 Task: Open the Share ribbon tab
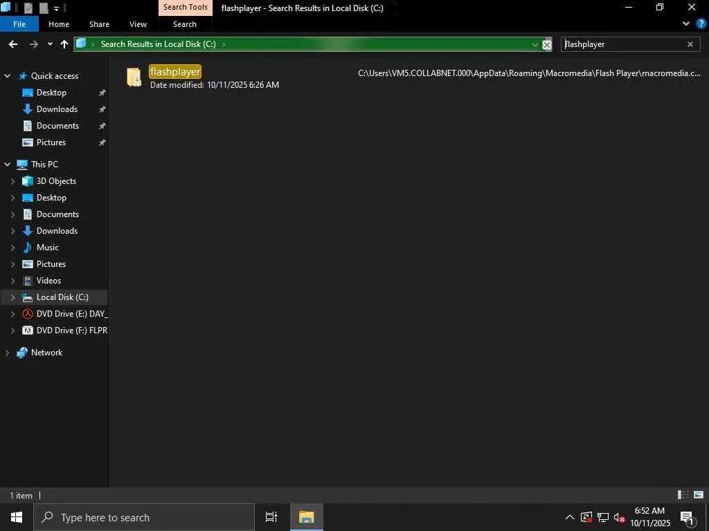point(99,24)
